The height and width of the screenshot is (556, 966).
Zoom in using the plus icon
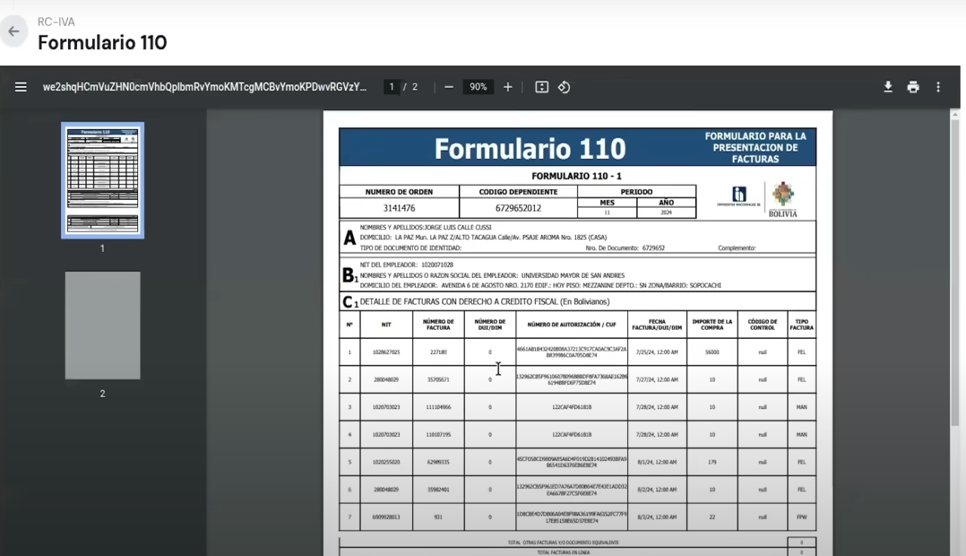coord(507,87)
